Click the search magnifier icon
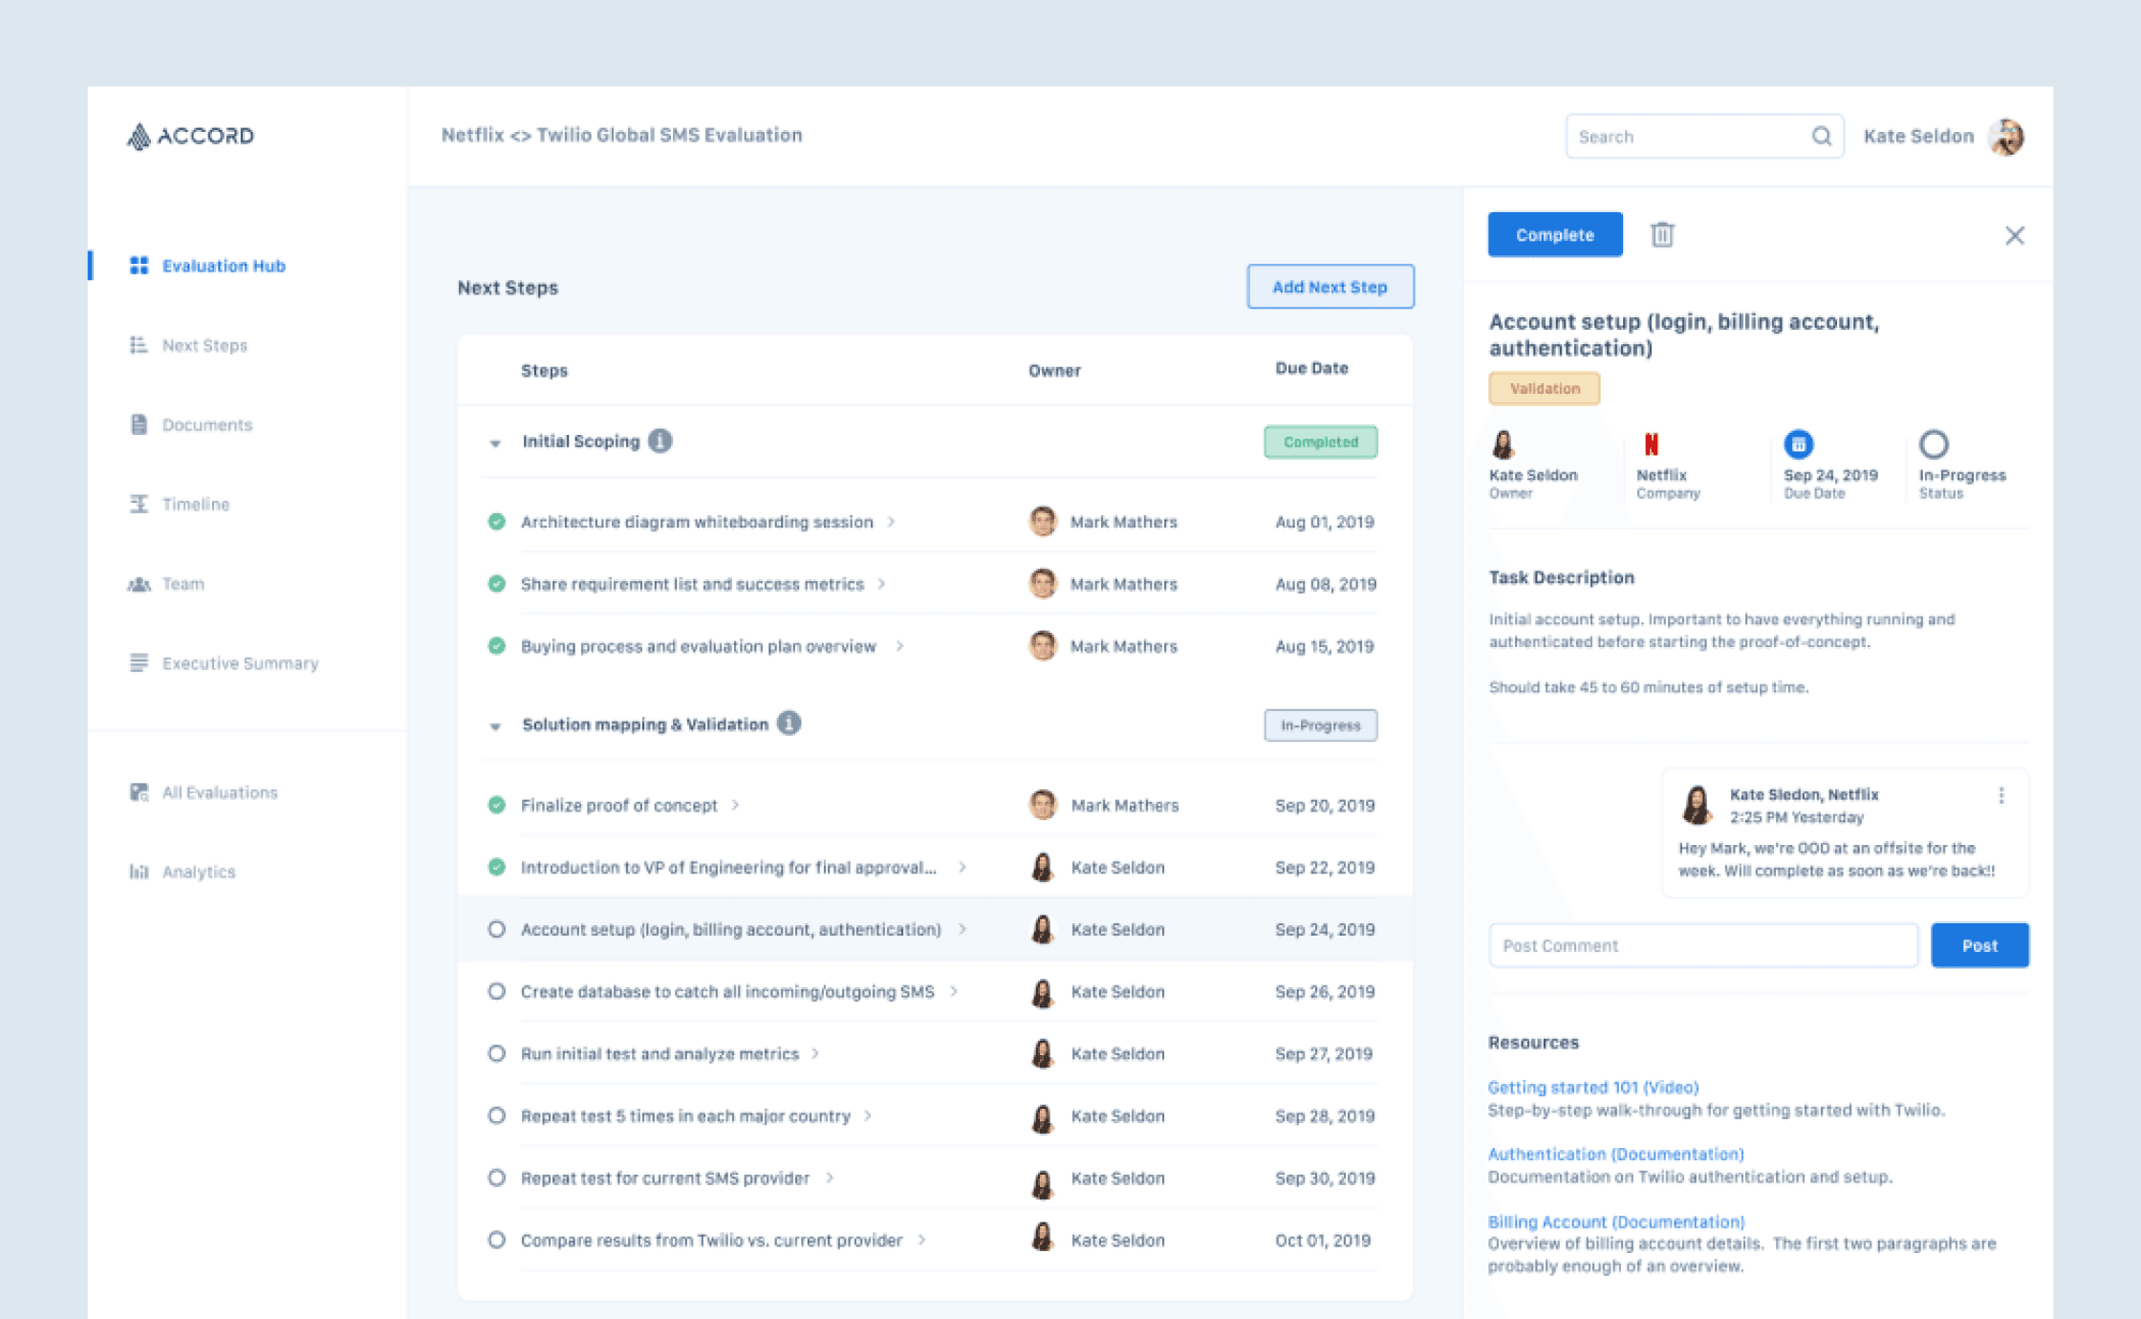 pyautogui.click(x=1822, y=136)
